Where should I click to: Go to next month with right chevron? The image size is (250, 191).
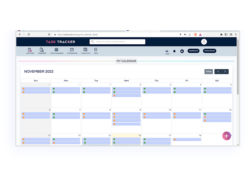(225, 71)
